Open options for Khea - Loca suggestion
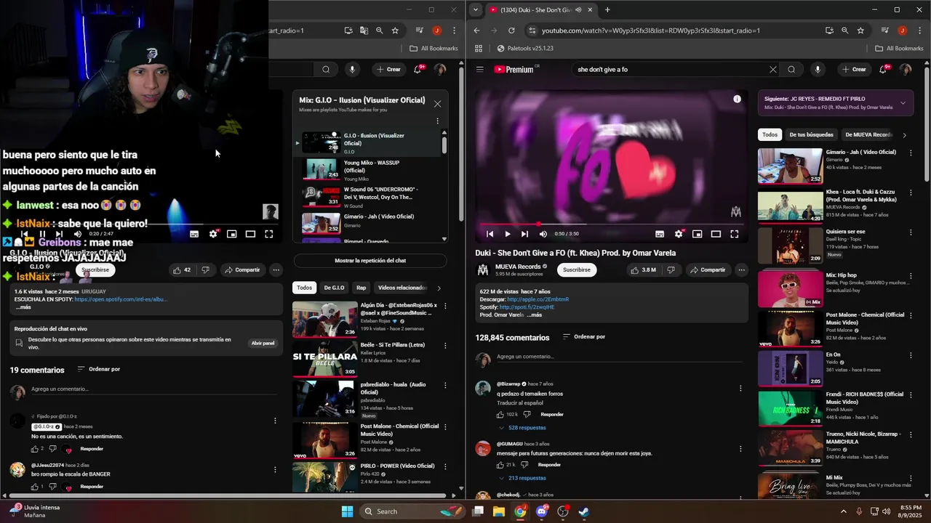 [x=911, y=192]
